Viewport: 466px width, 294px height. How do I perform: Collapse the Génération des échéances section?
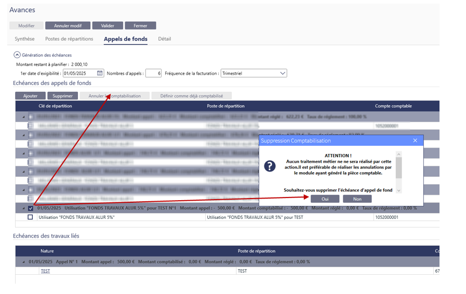pyautogui.click(x=17, y=55)
